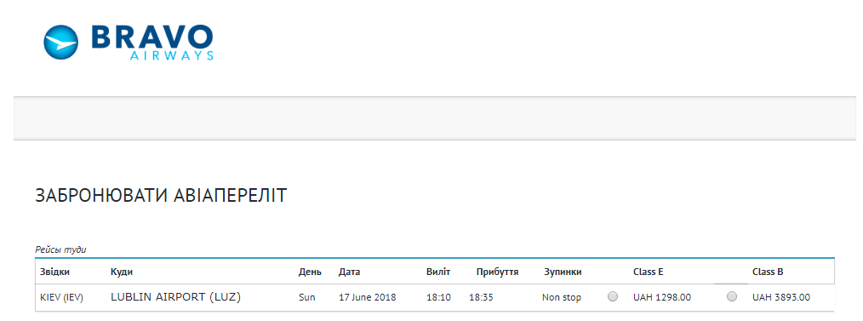863x321 pixels.
Task: Click the Class E column header
Action: click(649, 272)
